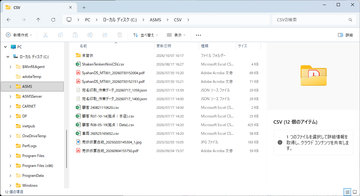Viewport: 360px width, 196px height.
Task: Refresh the current folder view
Action: coord(53,20)
